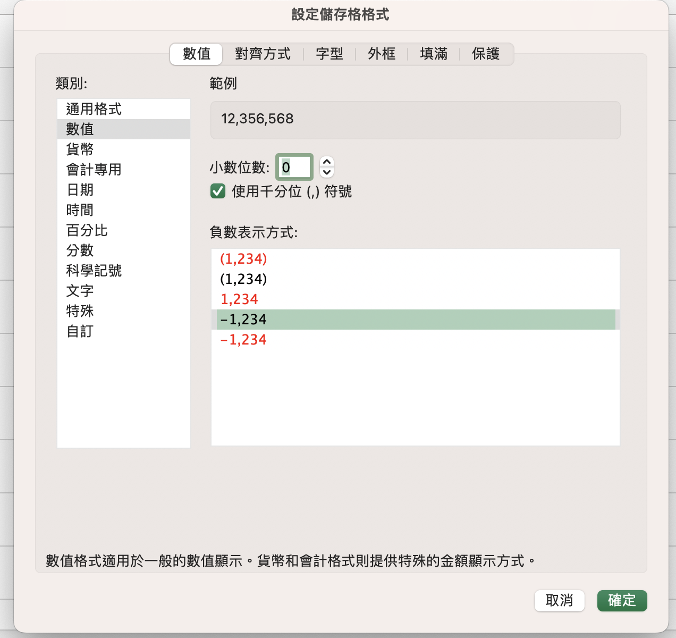Screen dimensions: 676x638
Task: Increase decimal places with stepper up arrow
Action: click(x=327, y=162)
